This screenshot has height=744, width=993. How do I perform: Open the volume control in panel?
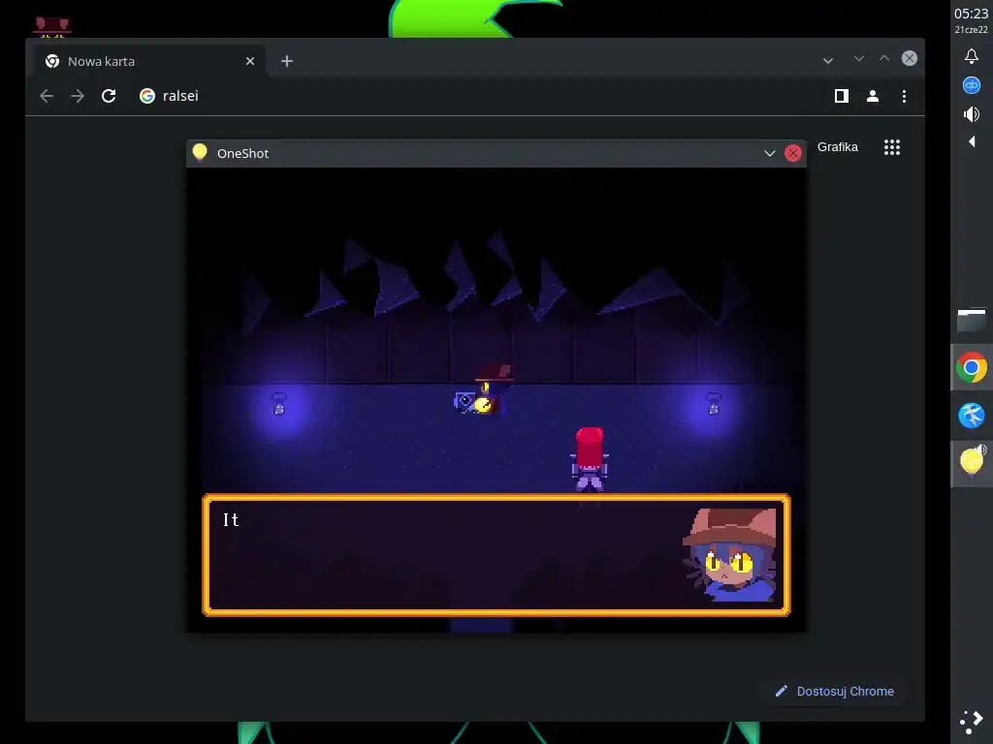point(972,114)
